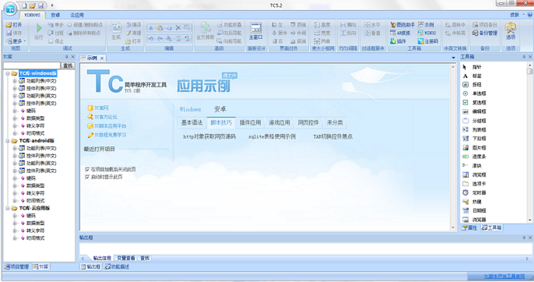This screenshot has width=534, height=282.
Task: Click the 全文排版 format icon
Action: [205, 31]
